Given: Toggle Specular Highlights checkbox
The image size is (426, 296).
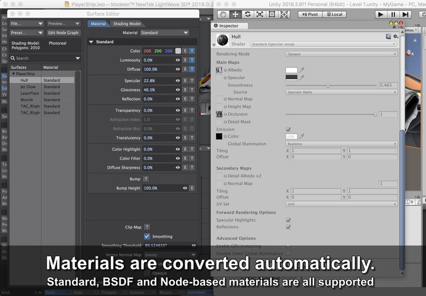Looking at the screenshot, I should point(288,220).
